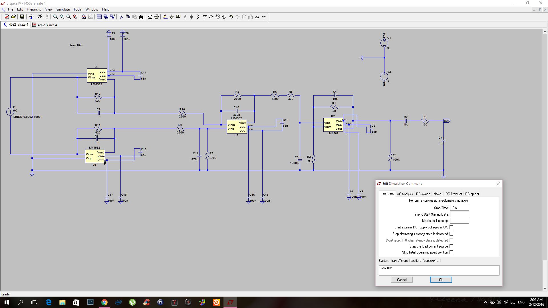
Task: Switch to the AC Analysis tab
Action: tap(405, 194)
